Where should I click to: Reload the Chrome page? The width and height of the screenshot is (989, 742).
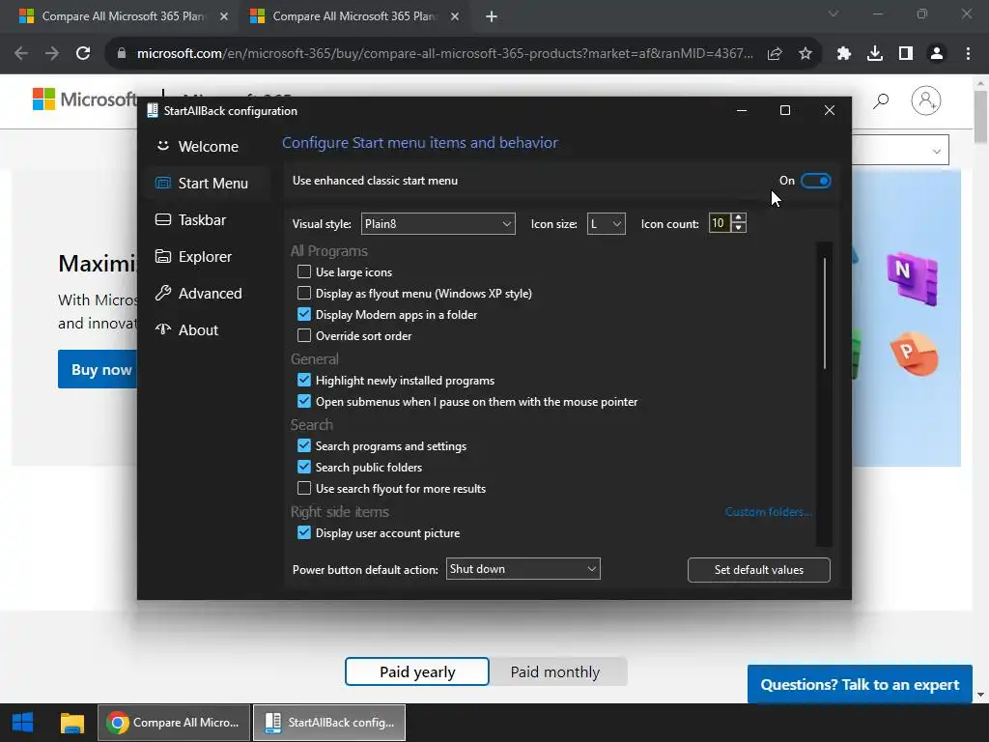83,54
